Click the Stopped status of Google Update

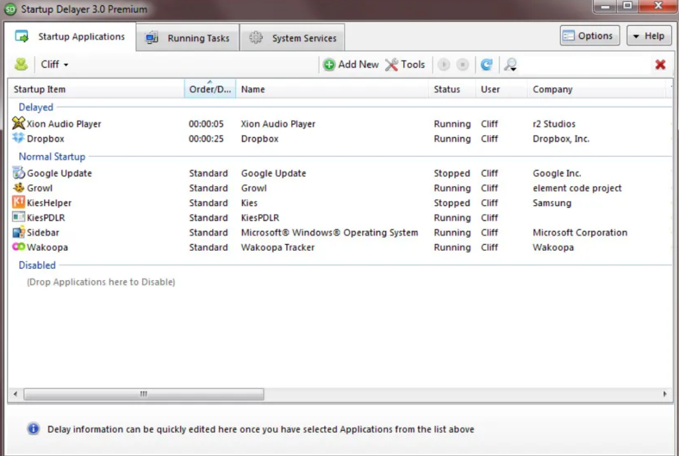click(452, 173)
